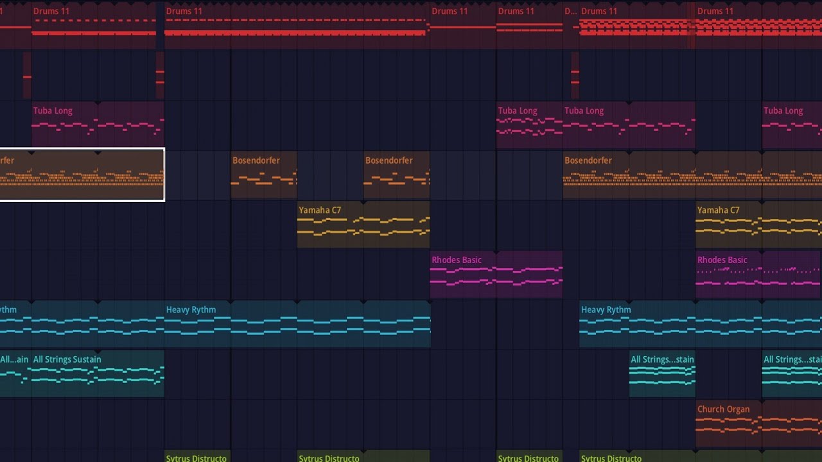
Task: Select the Tuba Long clip cut off at right
Action: point(792,124)
